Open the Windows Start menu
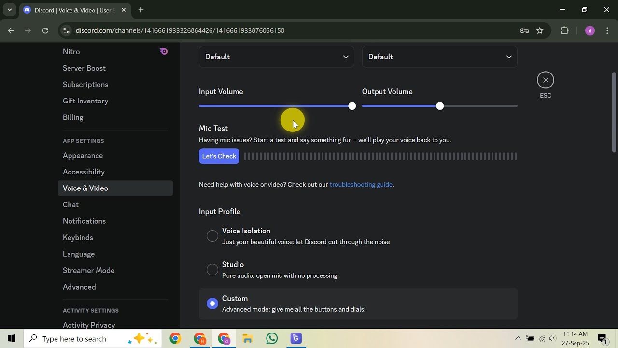Screen dimensions: 618x348 (12, 339)
